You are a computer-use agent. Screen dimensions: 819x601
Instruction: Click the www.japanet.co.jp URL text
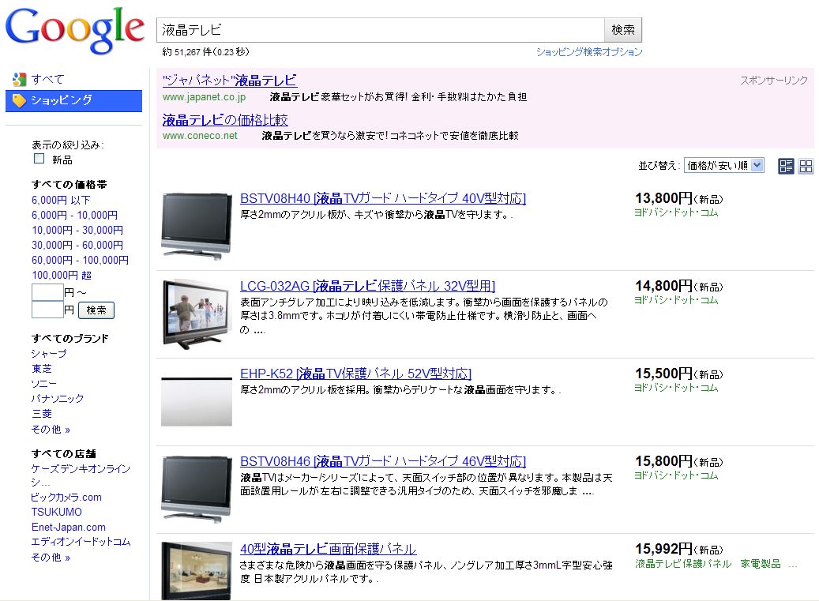click(205, 97)
